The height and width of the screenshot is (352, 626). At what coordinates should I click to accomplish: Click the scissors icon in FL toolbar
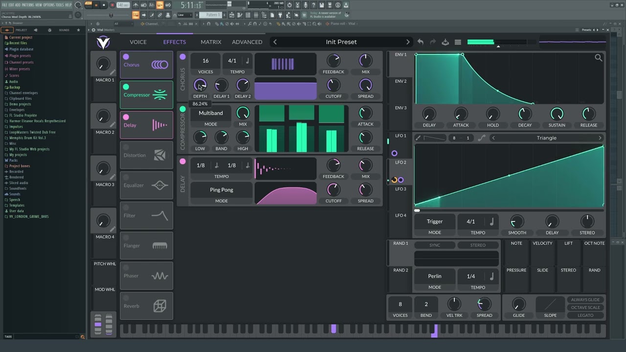click(297, 5)
